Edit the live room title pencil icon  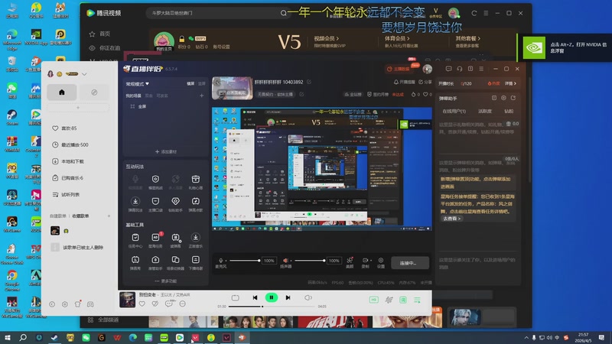click(x=309, y=82)
